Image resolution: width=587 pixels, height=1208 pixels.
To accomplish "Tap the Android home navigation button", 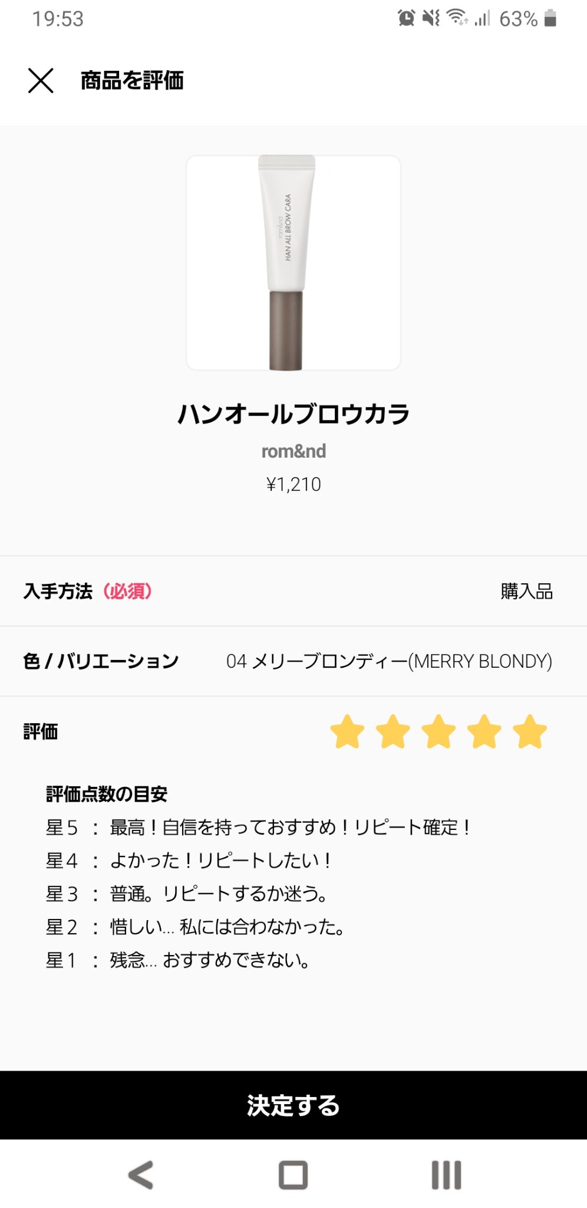I will (293, 1174).
